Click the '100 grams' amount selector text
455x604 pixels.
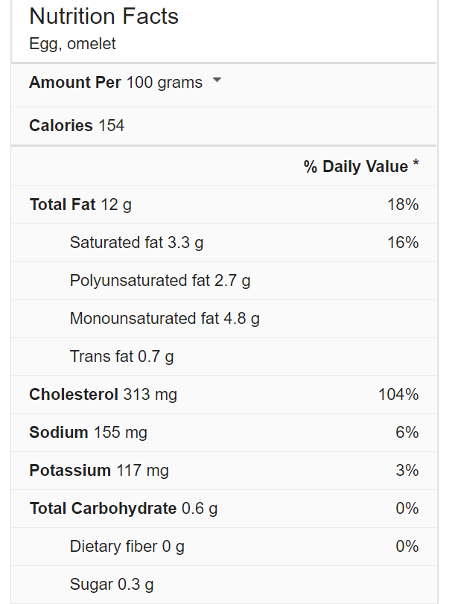pos(165,83)
